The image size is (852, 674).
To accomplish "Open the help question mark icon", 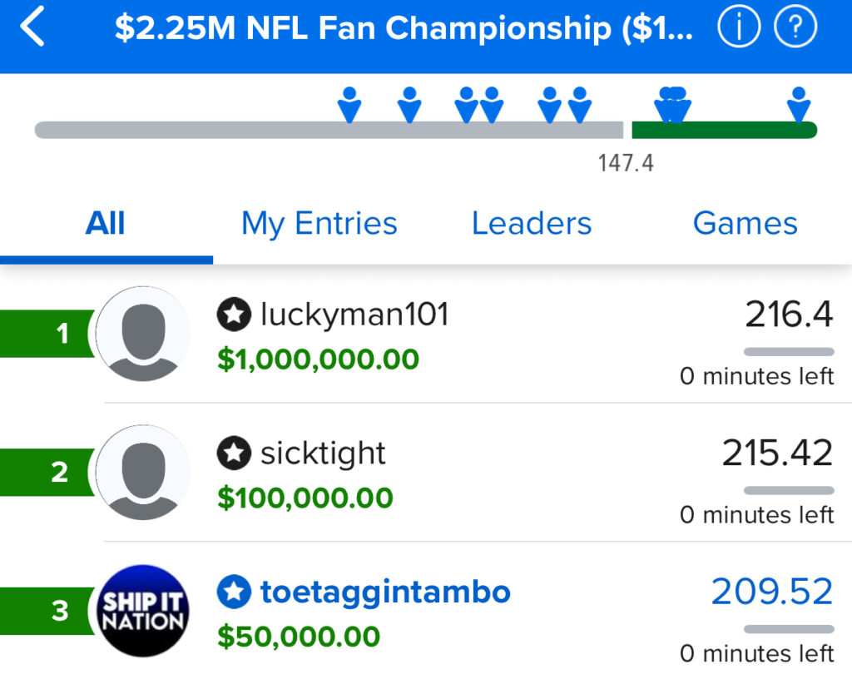I will pos(795,29).
